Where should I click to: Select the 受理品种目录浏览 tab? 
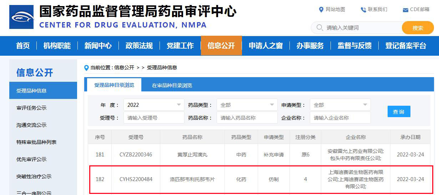click(x=114, y=85)
